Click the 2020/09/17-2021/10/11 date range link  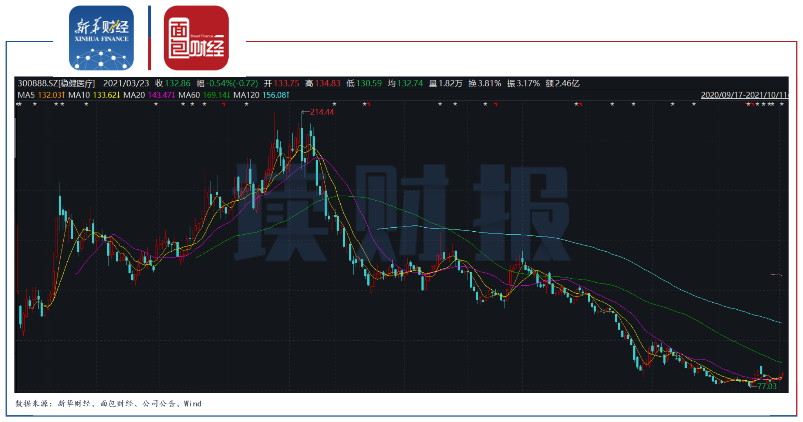(x=744, y=95)
